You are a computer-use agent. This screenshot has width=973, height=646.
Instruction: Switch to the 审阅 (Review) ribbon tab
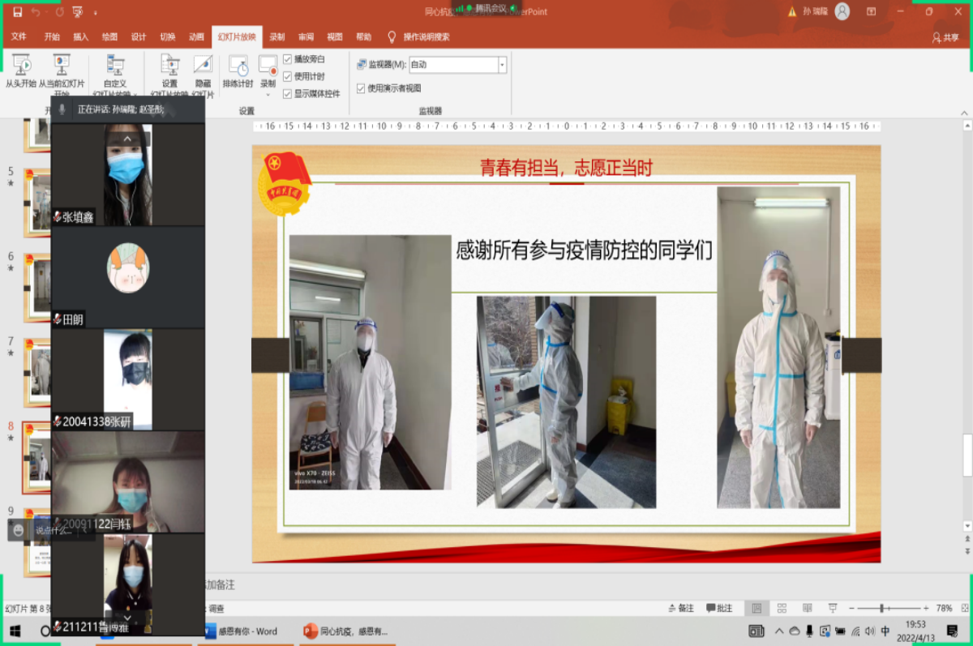point(306,37)
